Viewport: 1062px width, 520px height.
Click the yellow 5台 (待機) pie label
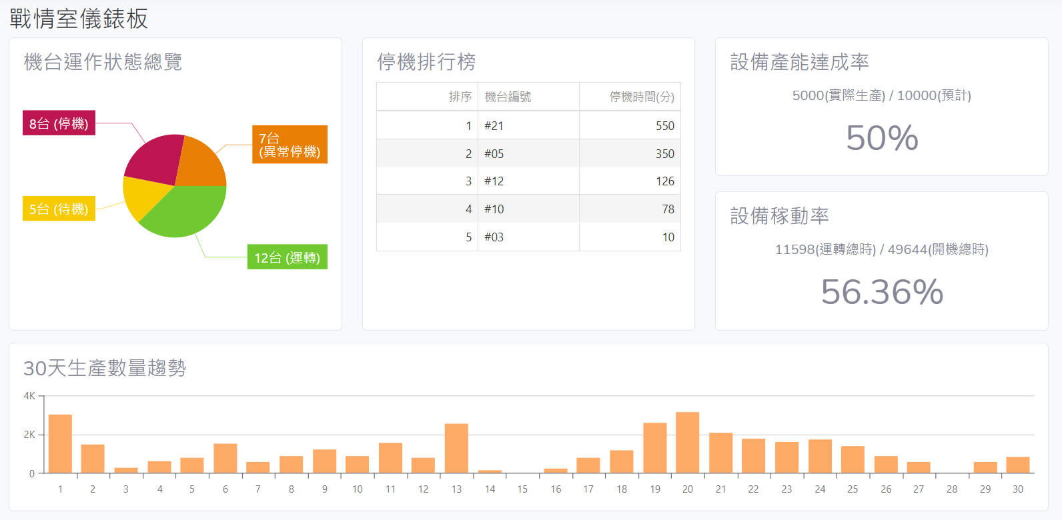click(x=59, y=209)
